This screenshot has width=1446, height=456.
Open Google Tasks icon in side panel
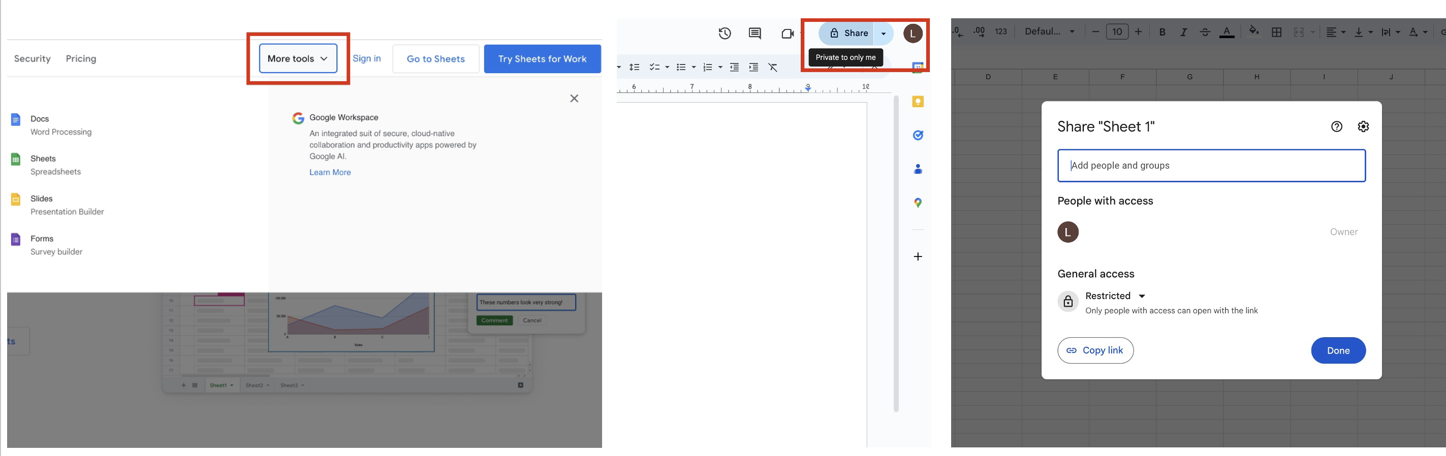pyautogui.click(x=918, y=135)
